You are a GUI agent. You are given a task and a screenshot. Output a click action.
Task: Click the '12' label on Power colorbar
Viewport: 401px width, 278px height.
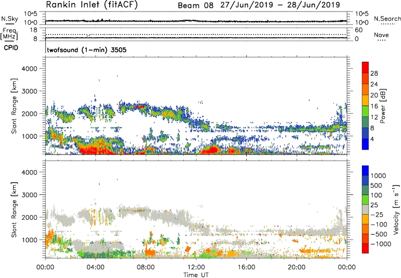coord(374,117)
